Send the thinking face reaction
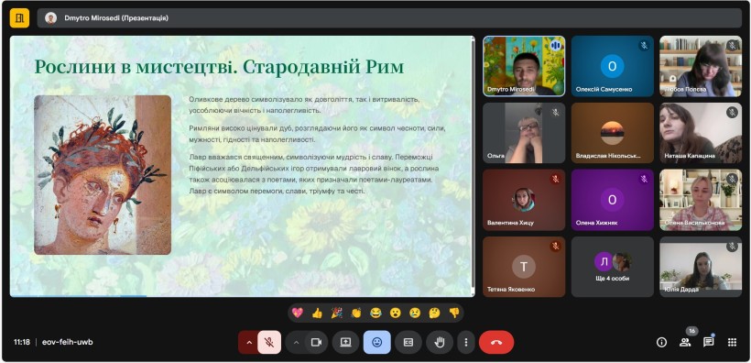751x363 pixels. pos(434,313)
